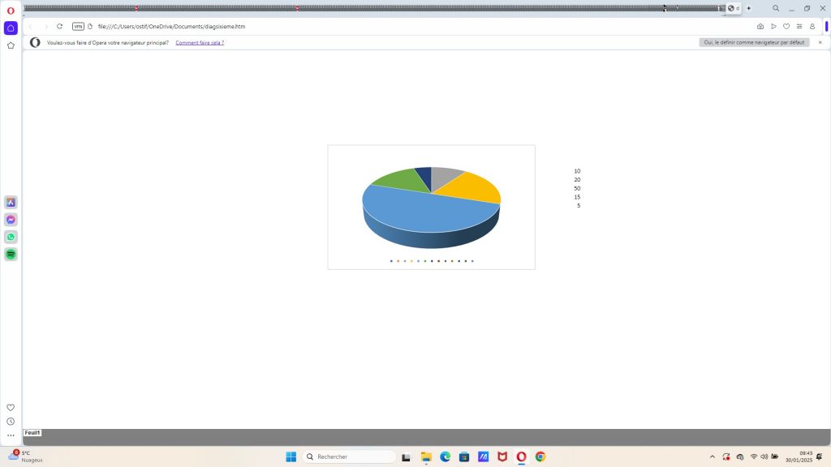Open Easy Setup menu in toolbar
831x467 pixels.
point(799,27)
